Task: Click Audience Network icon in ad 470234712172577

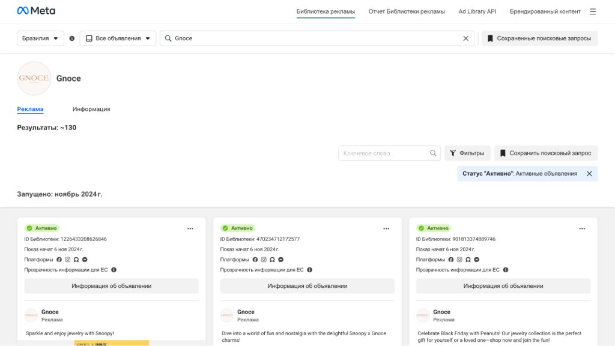Action: (272, 260)
